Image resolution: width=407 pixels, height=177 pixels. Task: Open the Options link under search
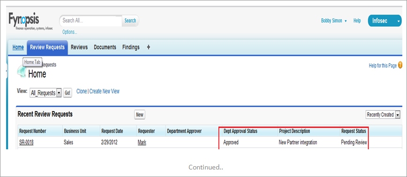[x=69, y=32]
